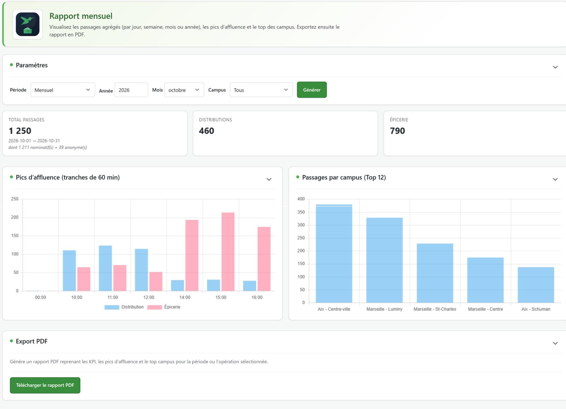This screenshot has width=566, height=409.
Task: Click the nominatif and anonyme breakdown text
Action: point(48,147)
